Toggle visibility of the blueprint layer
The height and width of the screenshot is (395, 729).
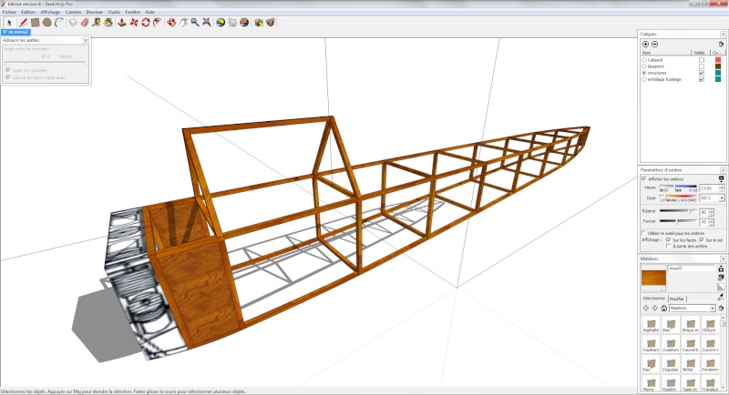pyautogui.click(x=702, y=66)
